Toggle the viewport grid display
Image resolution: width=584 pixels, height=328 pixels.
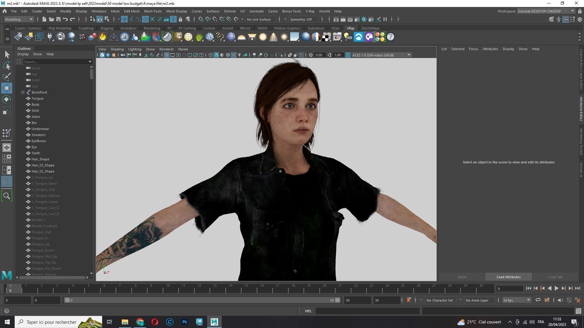(x=166, y=55)
